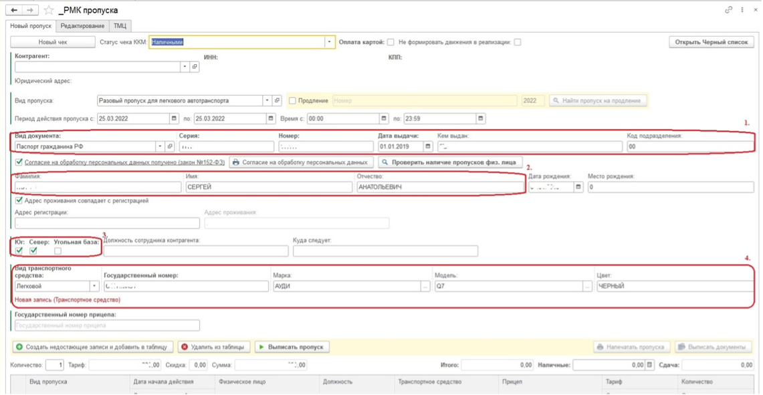Click the Куда следует input field
763x395 pixels.
[x=385, y=251]
